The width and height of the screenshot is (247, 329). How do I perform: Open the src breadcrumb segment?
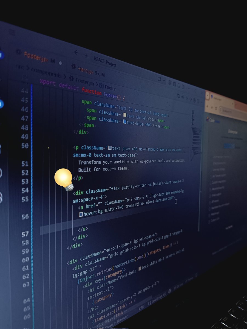click(20, 67)
